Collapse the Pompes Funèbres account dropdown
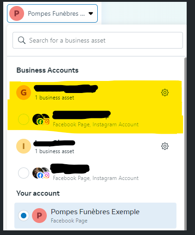195x235 pixels. pyautogui.click(x=52, y=13)
